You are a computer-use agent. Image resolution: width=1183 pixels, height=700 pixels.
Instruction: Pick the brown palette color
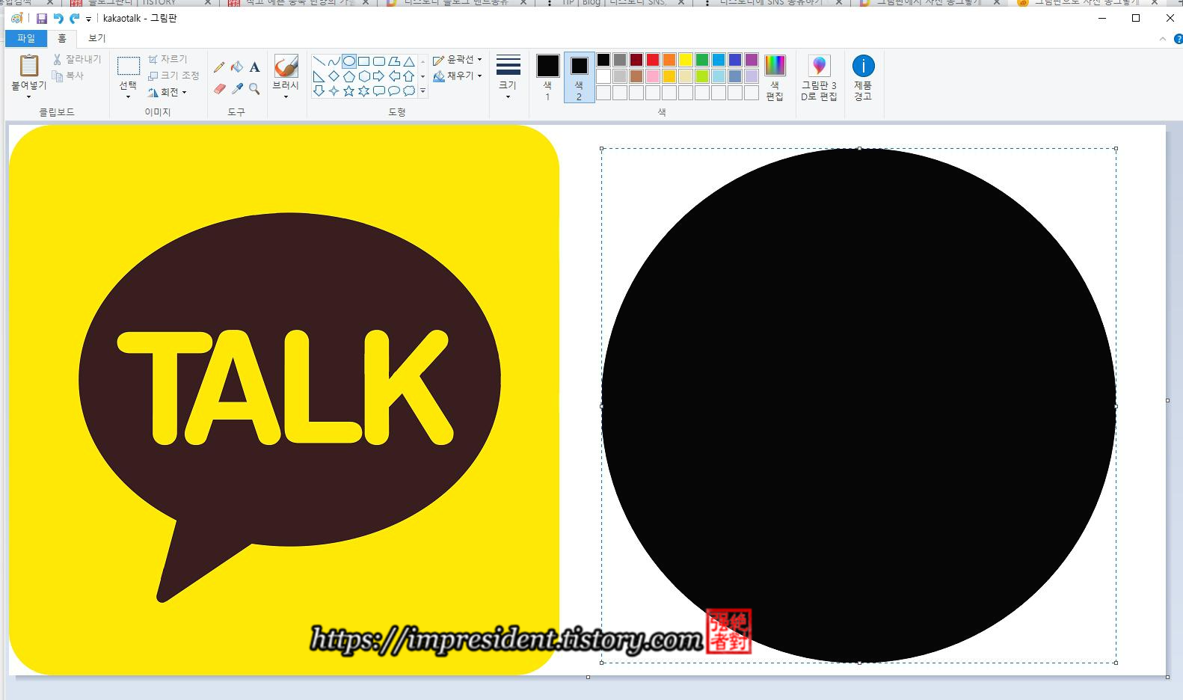click(x=636, y=76)
